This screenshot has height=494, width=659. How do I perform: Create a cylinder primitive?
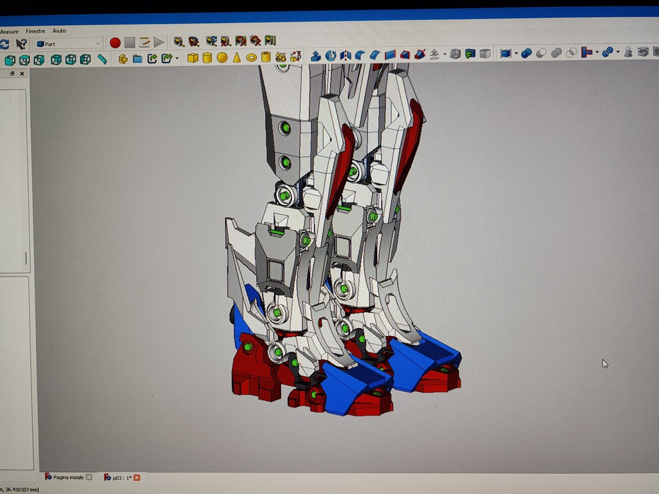pyautogui.click(x=207, y=58)
